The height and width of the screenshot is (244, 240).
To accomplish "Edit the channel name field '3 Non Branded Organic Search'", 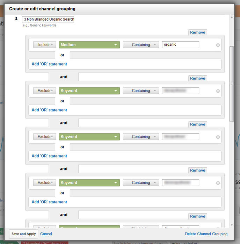I will click(x=48, y=20).
